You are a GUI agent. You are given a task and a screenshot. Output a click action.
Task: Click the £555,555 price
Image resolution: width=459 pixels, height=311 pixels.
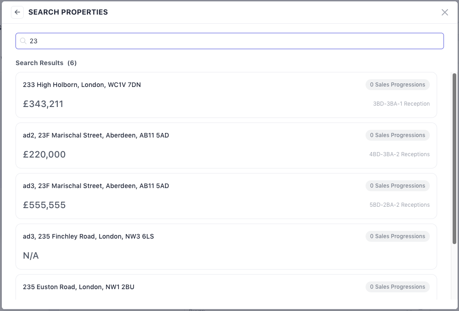pyautogui.click(x=44, y=205)
